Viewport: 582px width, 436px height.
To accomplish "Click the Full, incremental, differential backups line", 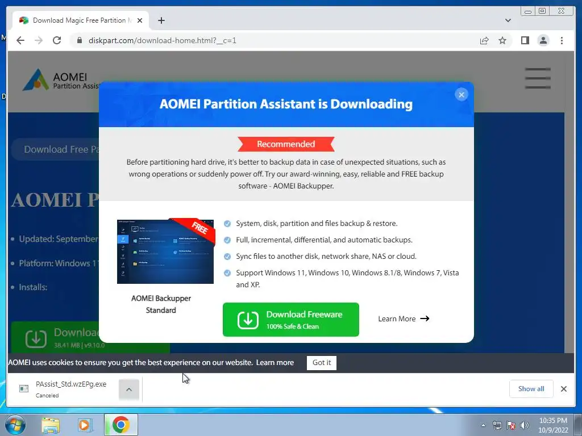I will click(x=324, y=240).
